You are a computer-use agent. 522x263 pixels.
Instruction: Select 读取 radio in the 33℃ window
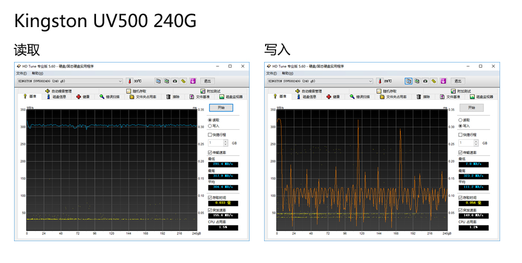(x=210, y=120)
